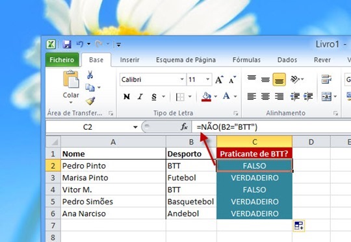Screen dimensions: 351x242
Task: Click the Select All corner triangle
Action: pyautogui.click(x=53, y=141)
